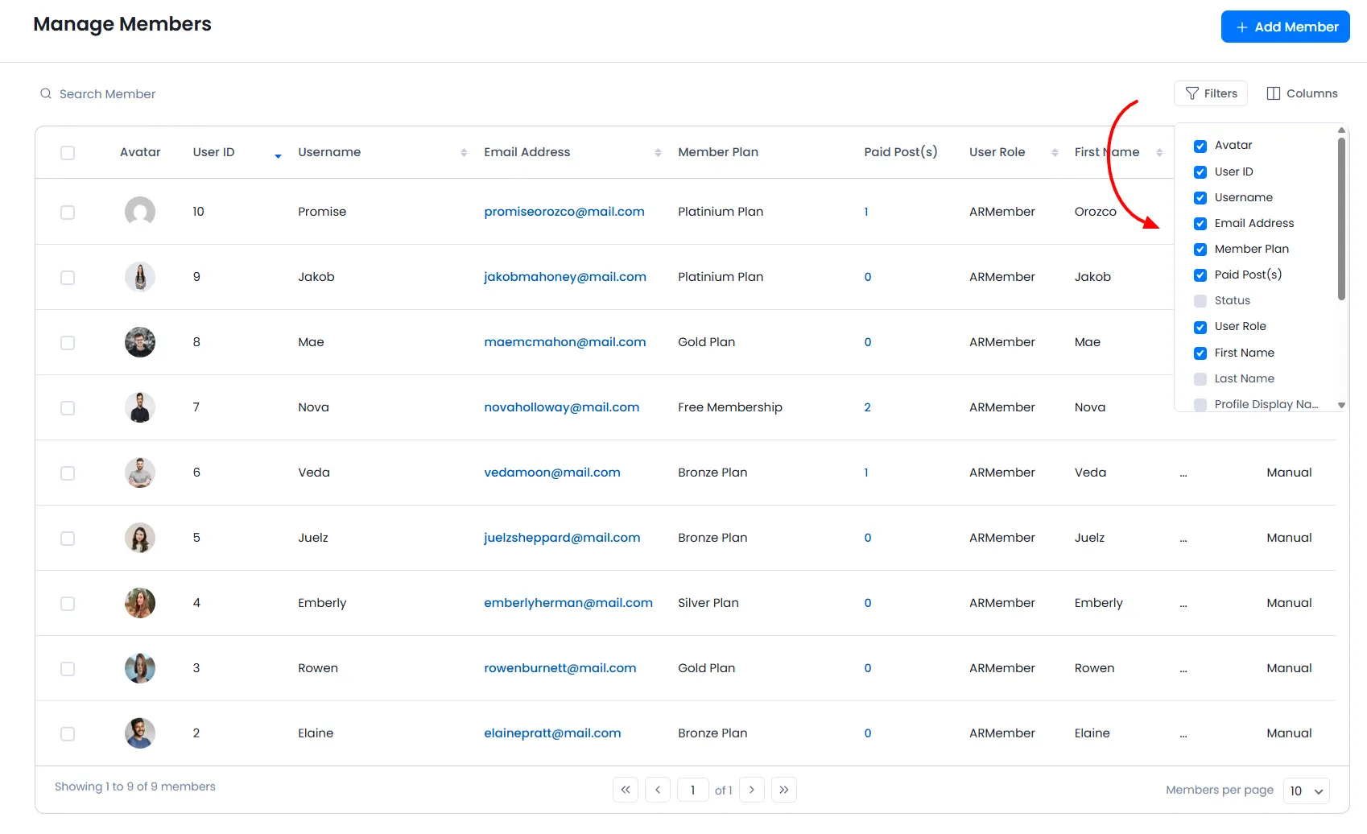Go to the next page chevron
Screen dimensions: 1367x834
click(x=751, y=790)
